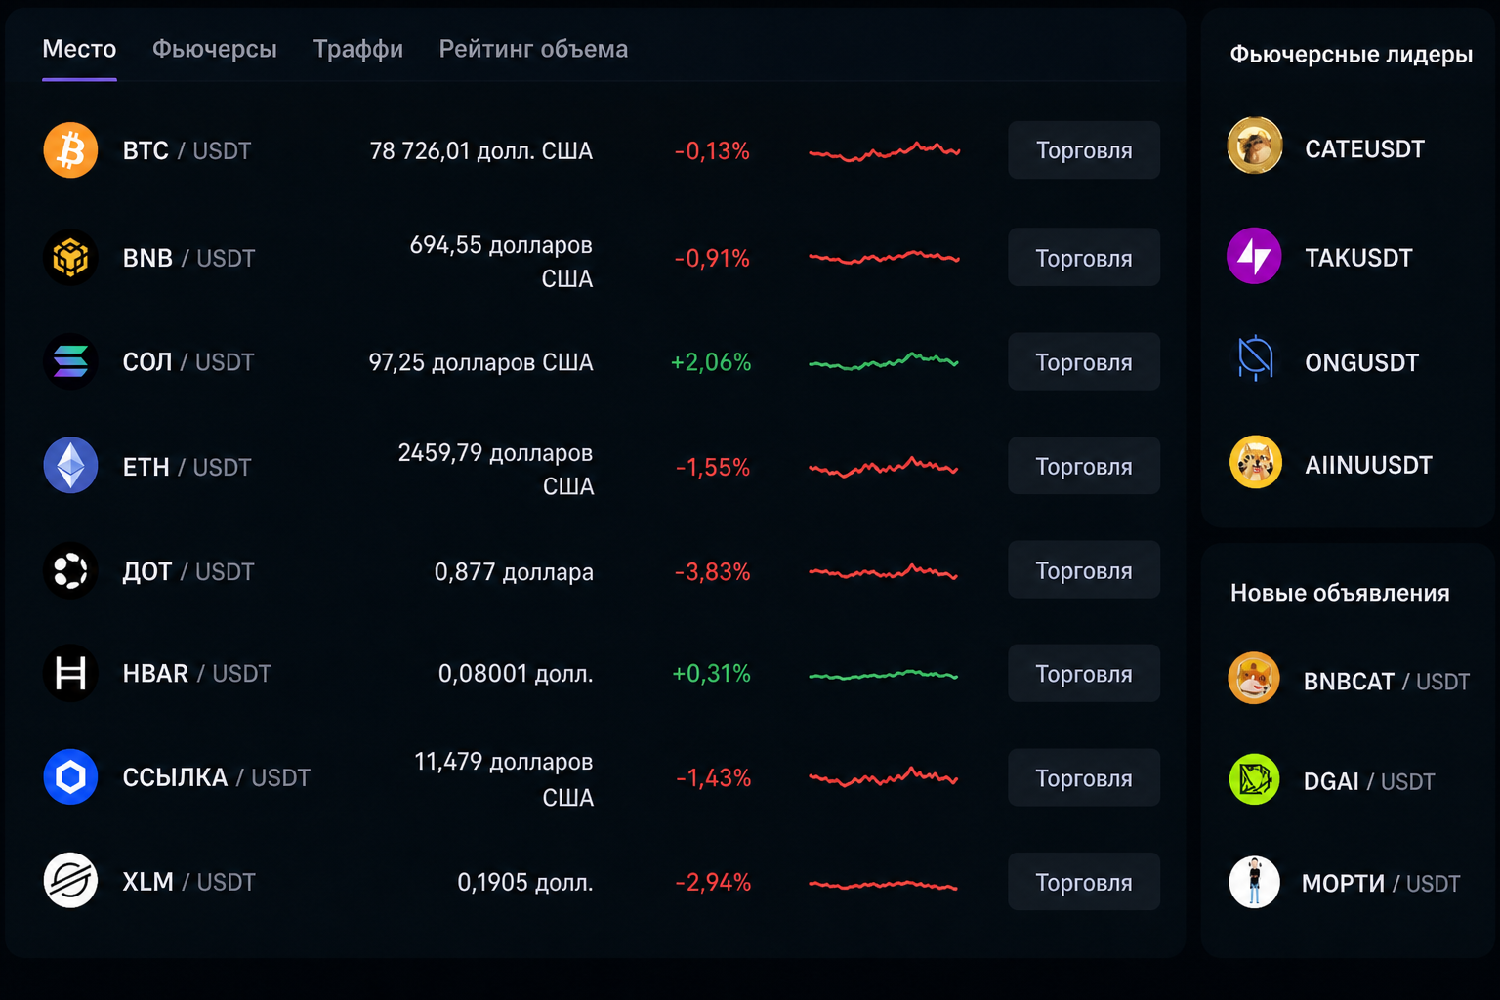Click the AIINUUSDT dog icon

pos(1255,462)
